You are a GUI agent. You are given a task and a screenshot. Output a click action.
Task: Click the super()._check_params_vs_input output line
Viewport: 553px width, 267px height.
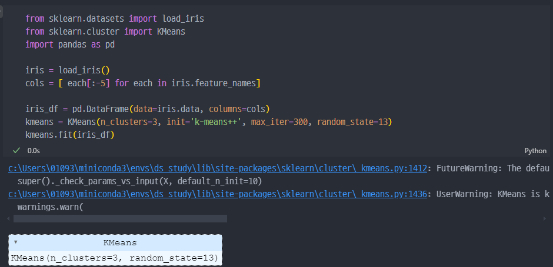(139, 181)
